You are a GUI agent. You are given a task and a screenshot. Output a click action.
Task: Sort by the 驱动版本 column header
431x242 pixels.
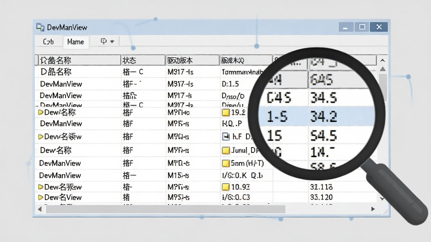(192, 60)
